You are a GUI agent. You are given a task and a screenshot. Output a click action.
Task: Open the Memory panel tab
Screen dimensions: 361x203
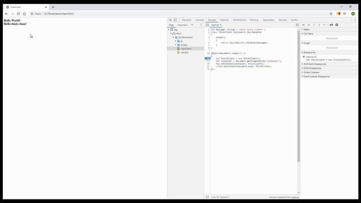(x=254, y=20)
